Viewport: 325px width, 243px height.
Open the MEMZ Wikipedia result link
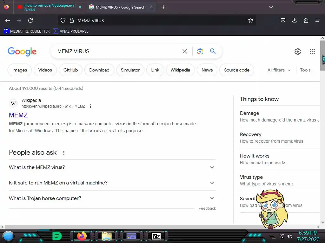(18, 115)
